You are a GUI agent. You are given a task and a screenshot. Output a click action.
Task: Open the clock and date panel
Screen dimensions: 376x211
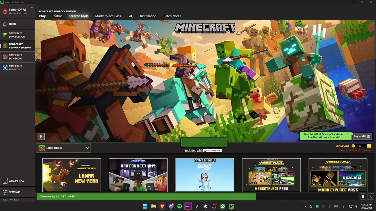click(366, 206)
